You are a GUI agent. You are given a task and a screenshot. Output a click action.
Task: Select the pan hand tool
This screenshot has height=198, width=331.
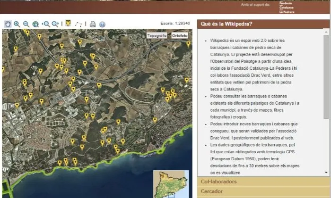(x=8, y=24)
